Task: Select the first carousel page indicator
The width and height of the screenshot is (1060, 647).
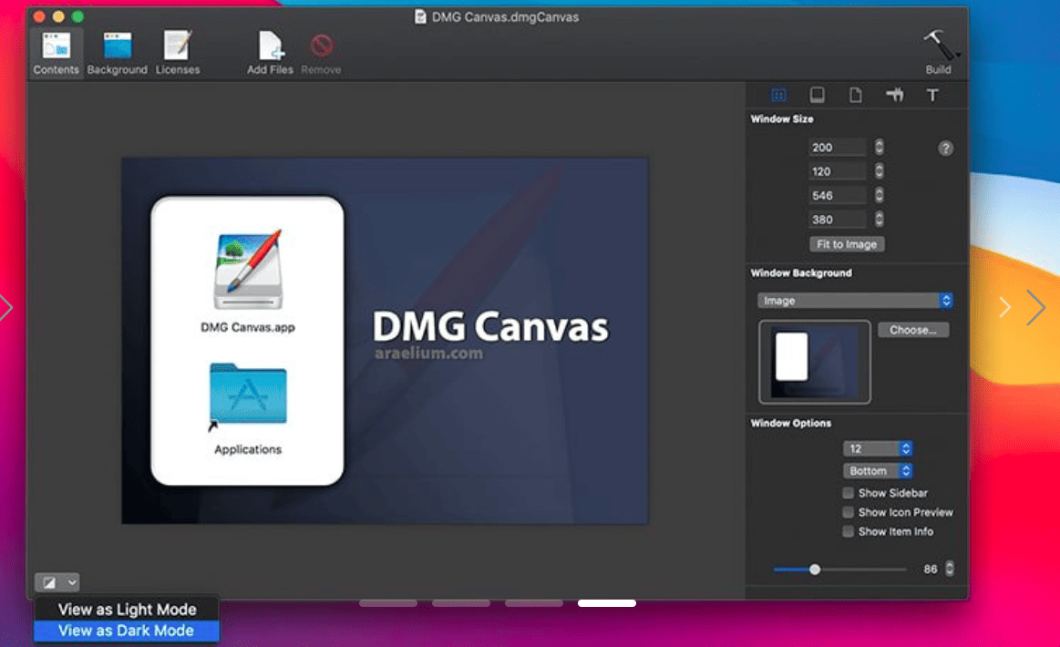Action: coord(388,603)
